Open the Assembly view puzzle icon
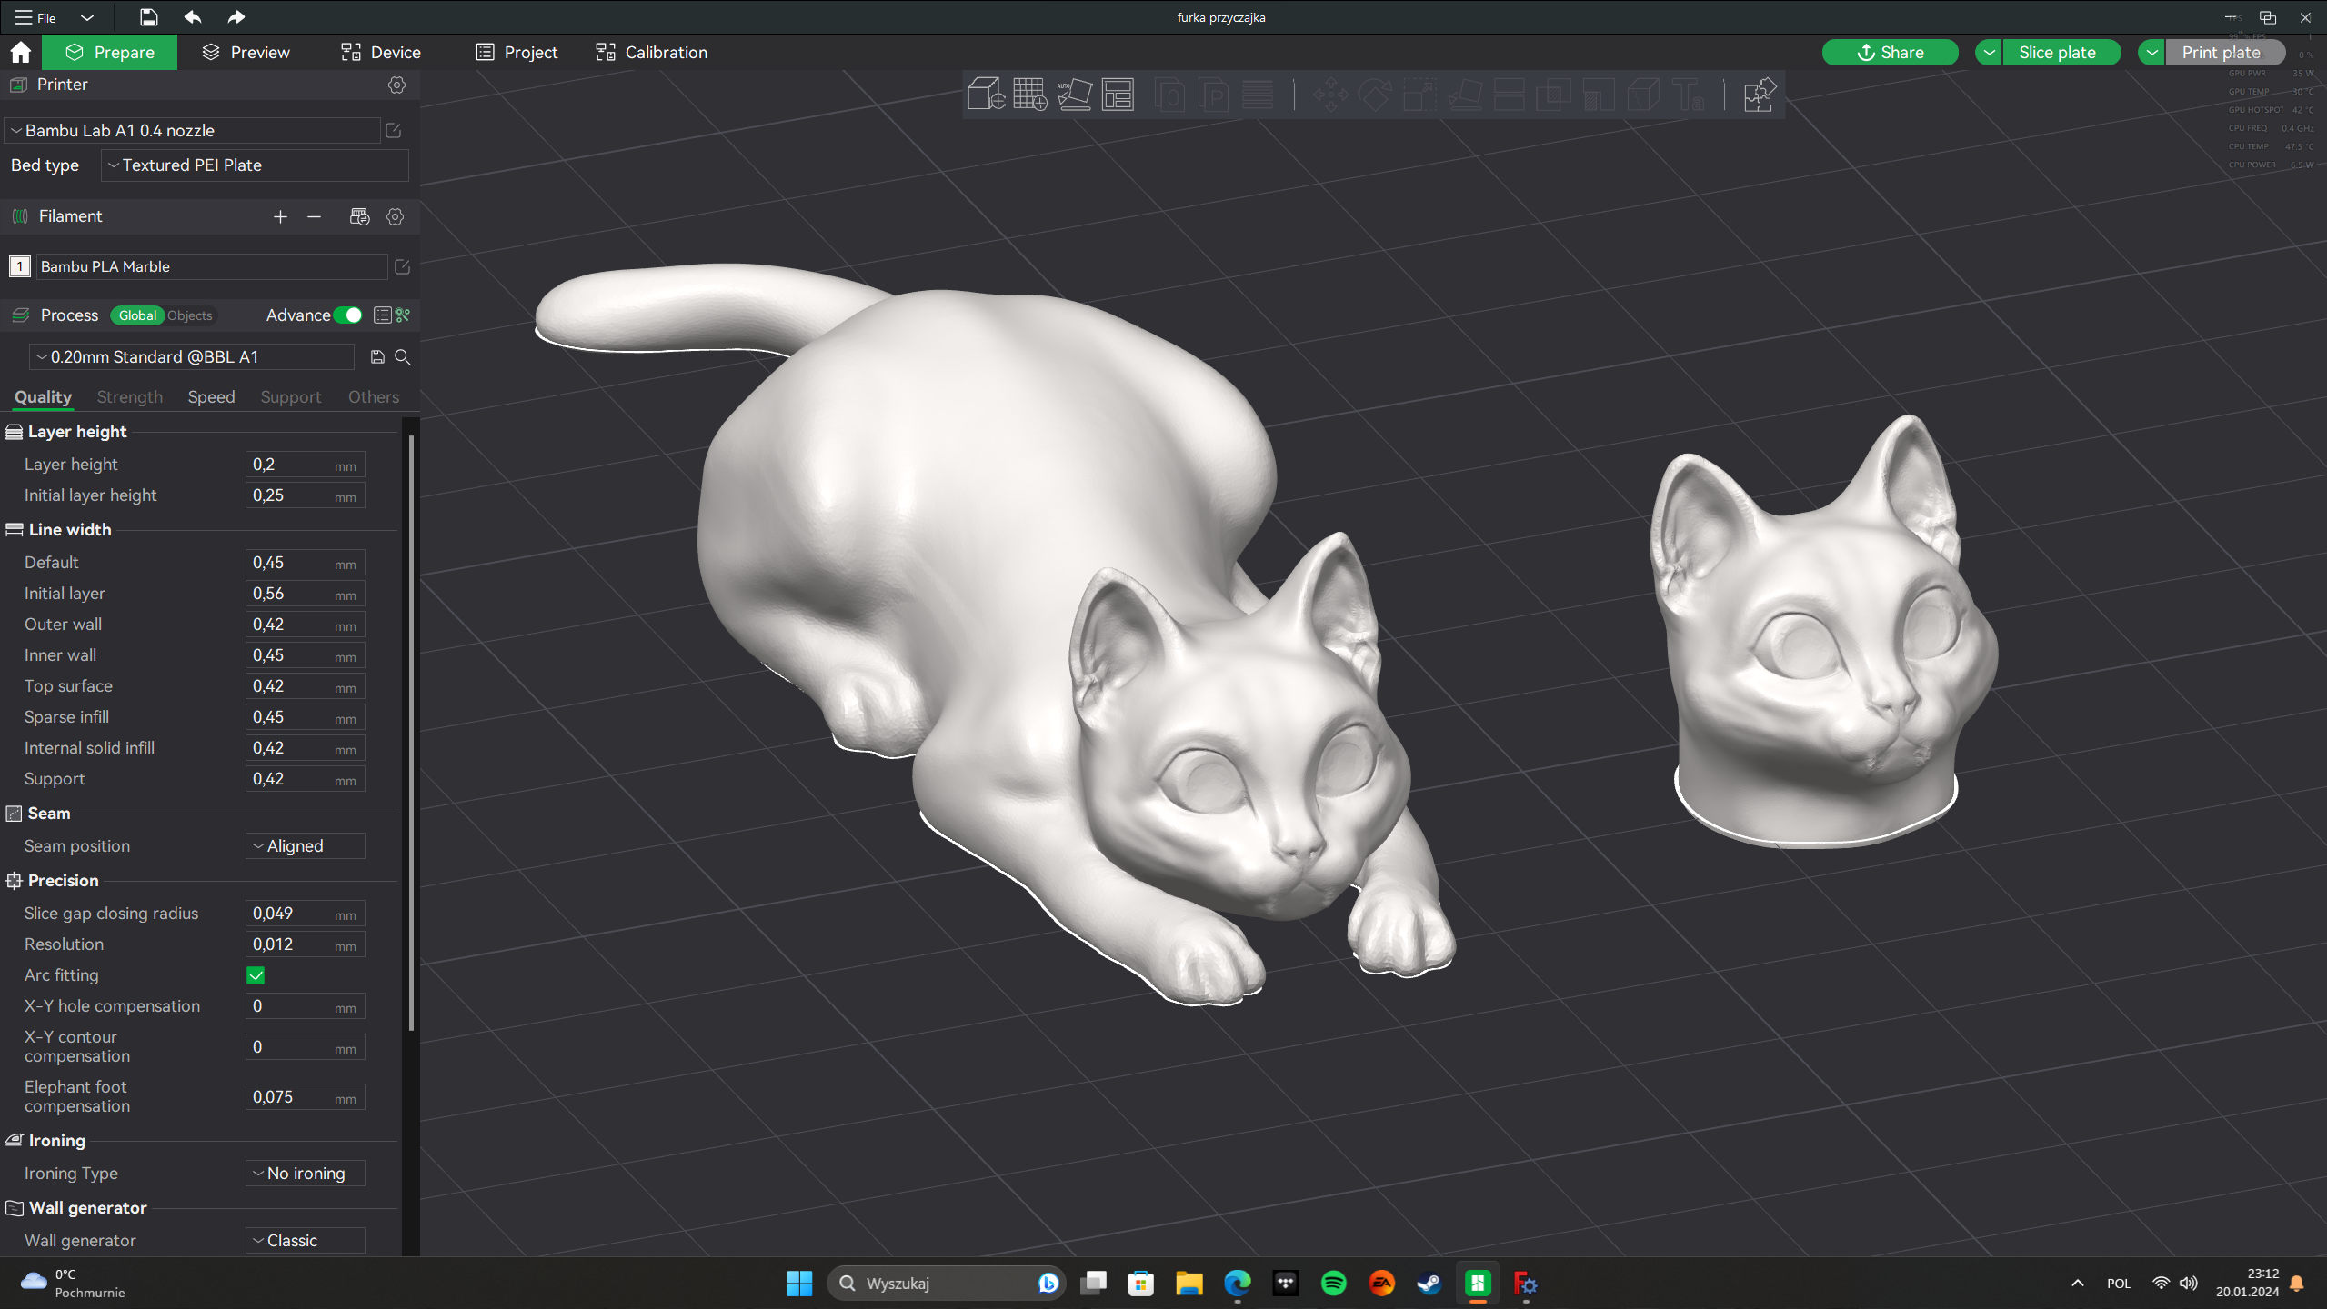Screen dimensions: 2327x1309 coord(1759,95)
